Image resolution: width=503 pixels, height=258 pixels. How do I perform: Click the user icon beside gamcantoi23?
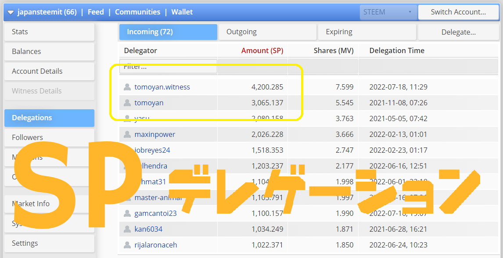pos(127,213)
